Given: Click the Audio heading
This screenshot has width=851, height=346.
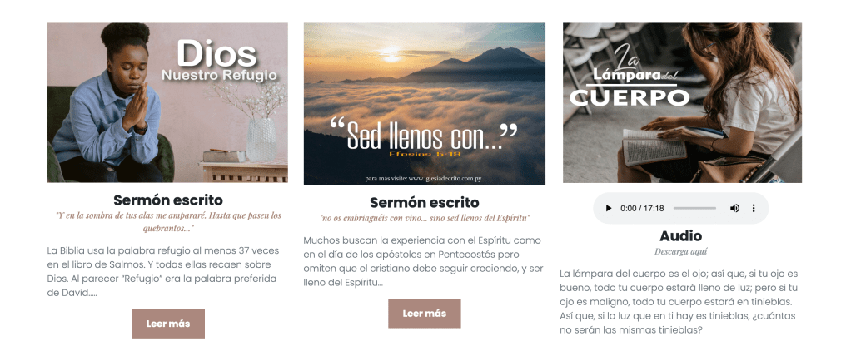Looking at the screenshot, I should pos(680,236).
